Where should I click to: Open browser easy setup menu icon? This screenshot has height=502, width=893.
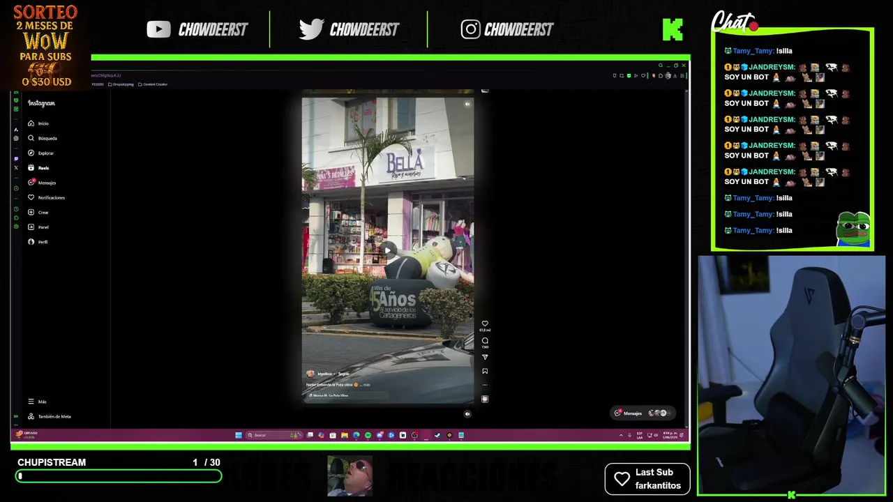[682, 76]
